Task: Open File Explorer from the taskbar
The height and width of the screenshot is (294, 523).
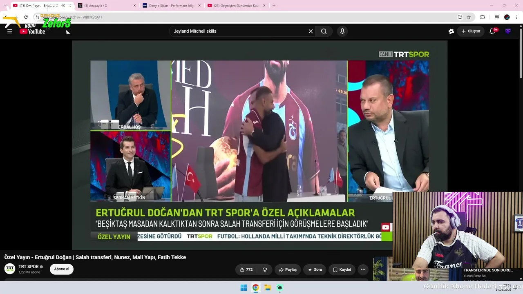Action: [x=268, y=287]
